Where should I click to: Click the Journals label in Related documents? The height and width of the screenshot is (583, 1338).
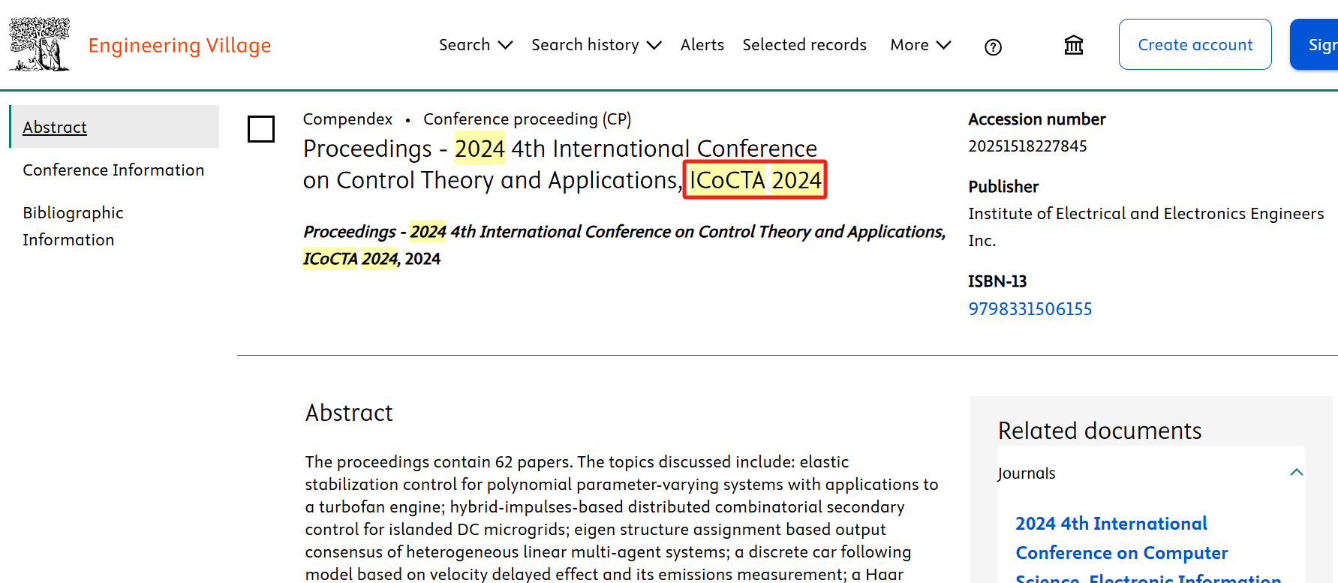coord(1026,473)
